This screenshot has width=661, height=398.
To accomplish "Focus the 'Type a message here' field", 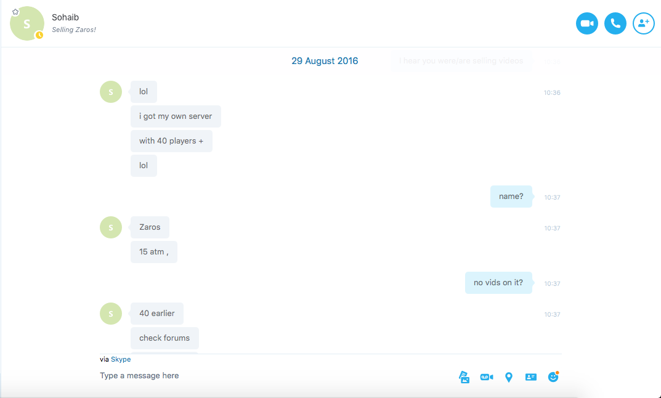I will coord(274,376).
